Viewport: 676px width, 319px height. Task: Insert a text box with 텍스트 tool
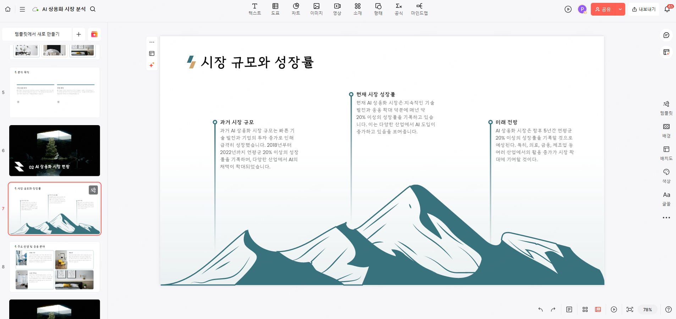[255, 9]
